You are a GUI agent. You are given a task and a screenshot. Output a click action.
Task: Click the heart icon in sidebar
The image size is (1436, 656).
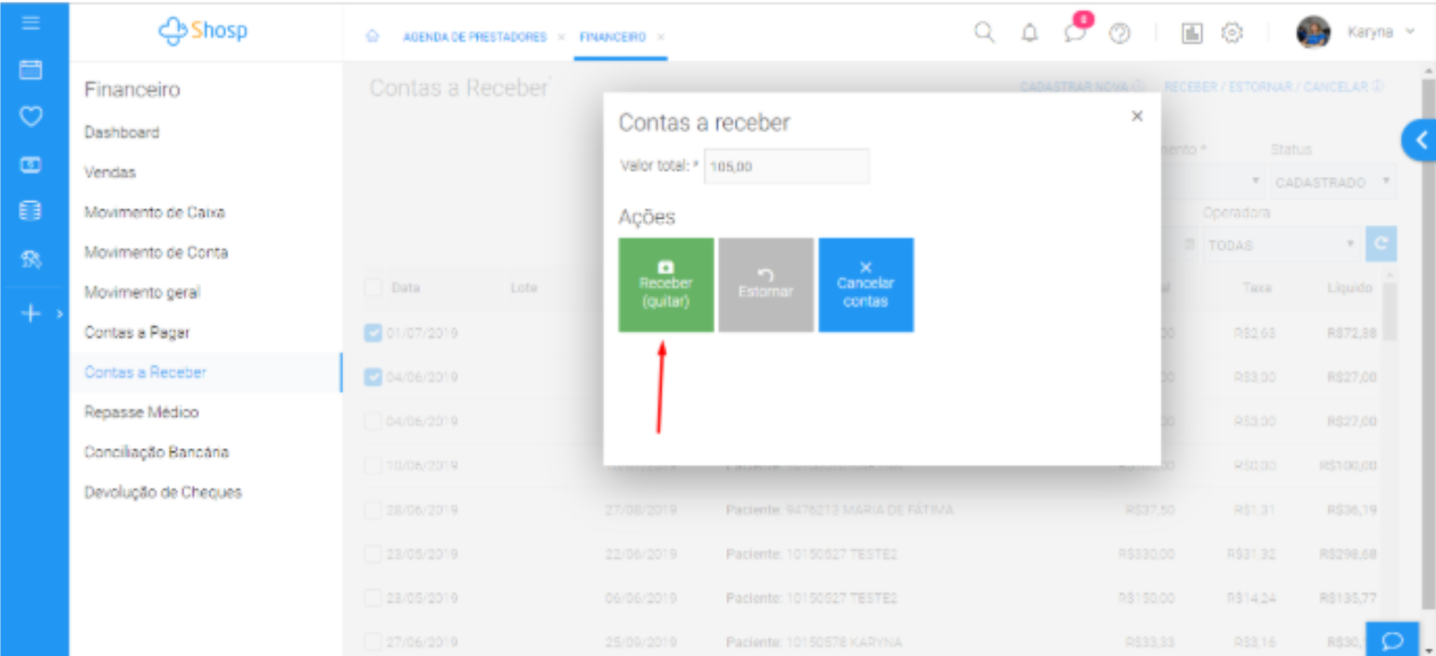pos(32,118)
